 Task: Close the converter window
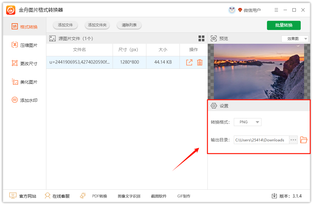303,10
